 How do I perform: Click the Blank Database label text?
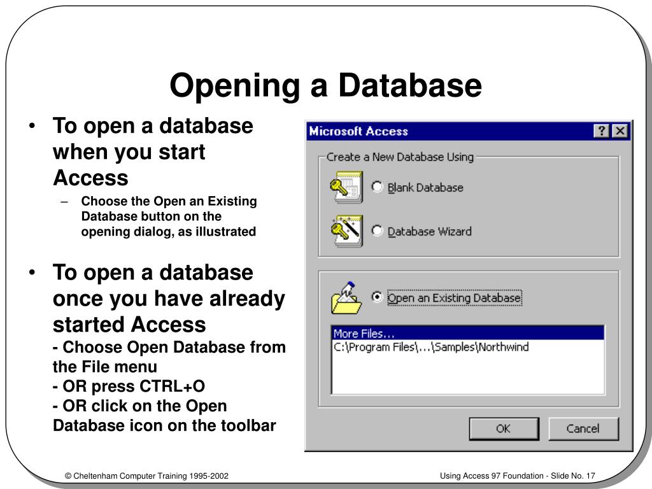pos(425,188)
